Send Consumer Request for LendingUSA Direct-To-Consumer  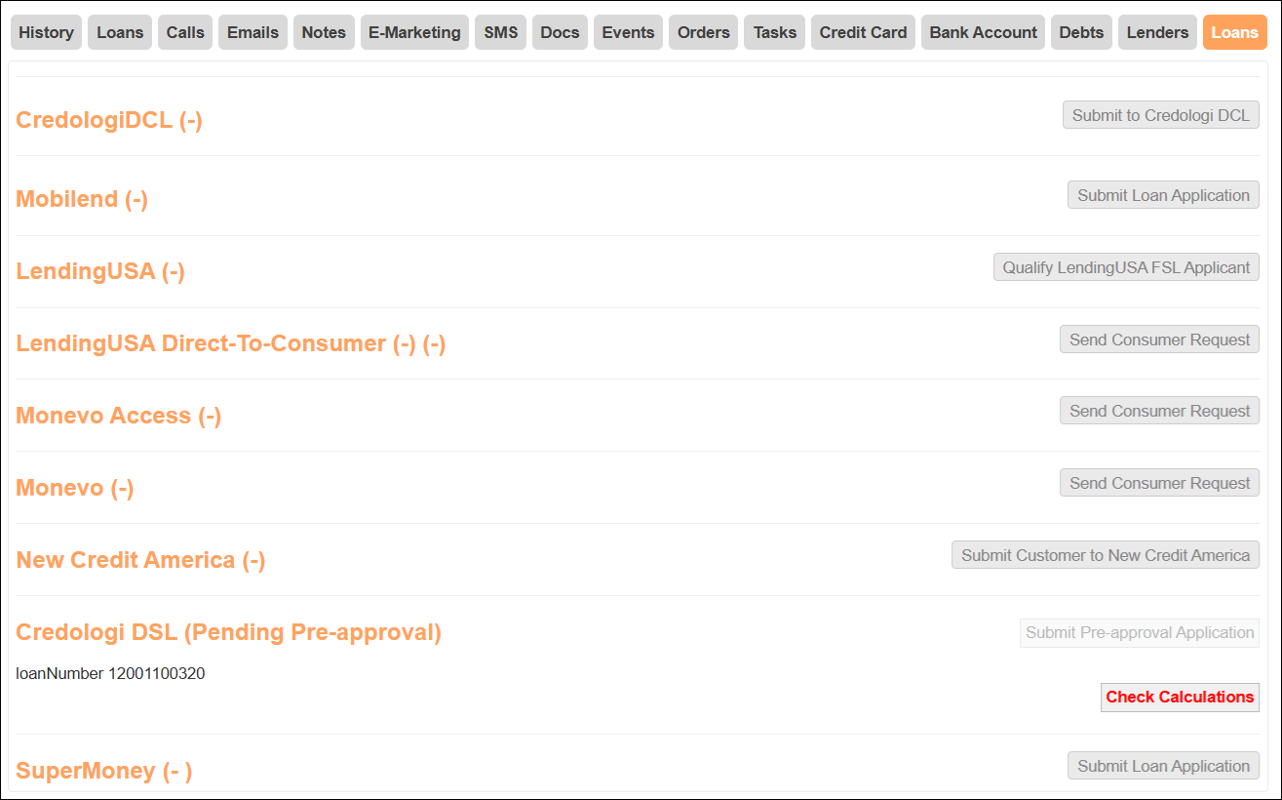tap(1159, 340)
